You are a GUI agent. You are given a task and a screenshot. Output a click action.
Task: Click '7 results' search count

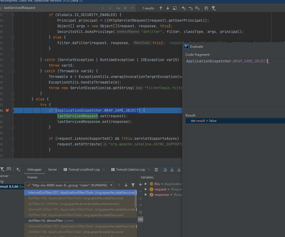pos(148,8)
